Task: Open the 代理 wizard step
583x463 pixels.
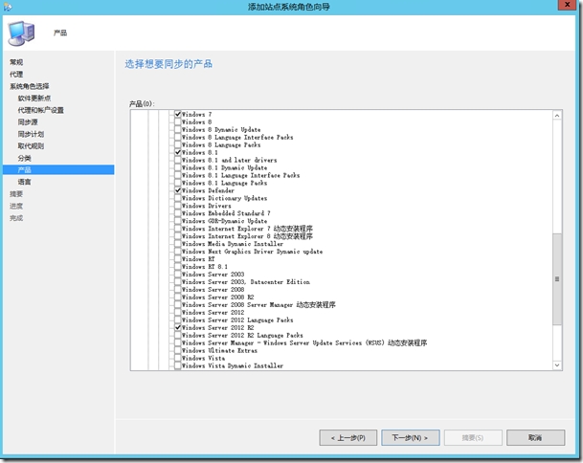Action: click(x=16, y=75)
